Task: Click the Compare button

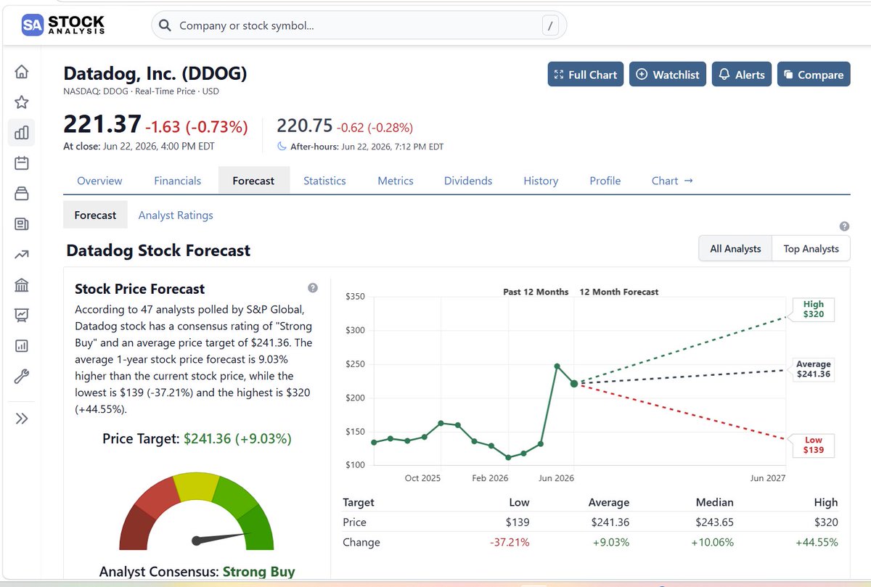Action: click(x=814, y=75)
